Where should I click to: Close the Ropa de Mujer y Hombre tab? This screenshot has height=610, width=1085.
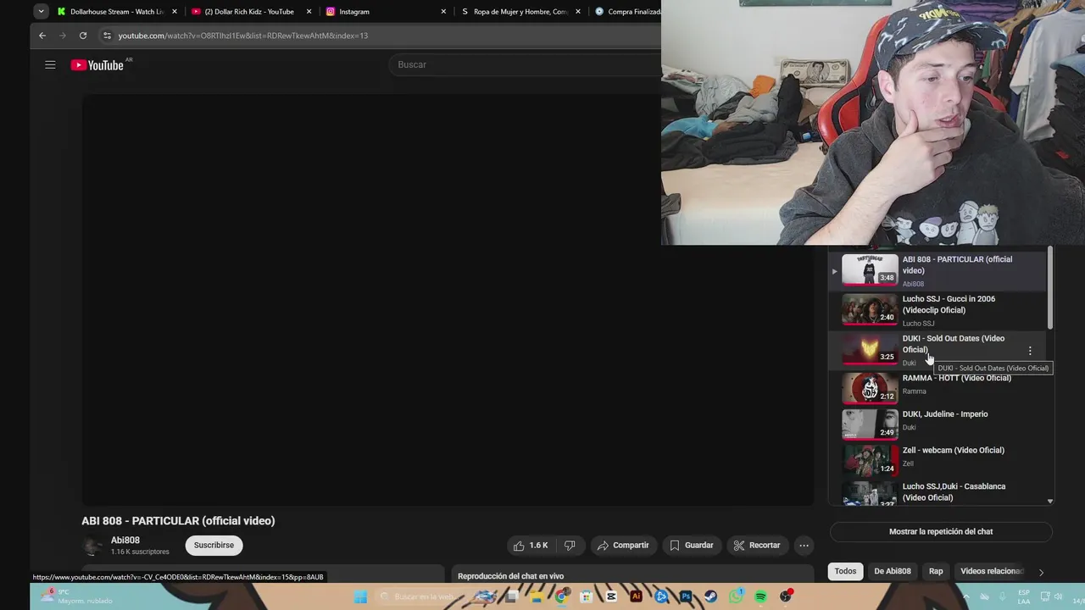click(x=578, y=12)
